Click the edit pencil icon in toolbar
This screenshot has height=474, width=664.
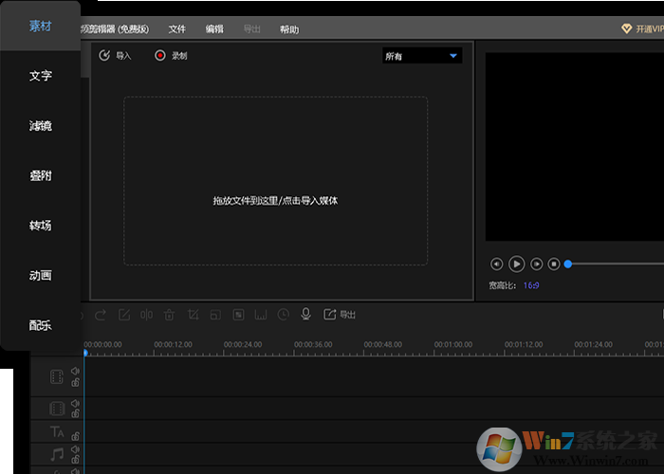[x=124, y=314]
